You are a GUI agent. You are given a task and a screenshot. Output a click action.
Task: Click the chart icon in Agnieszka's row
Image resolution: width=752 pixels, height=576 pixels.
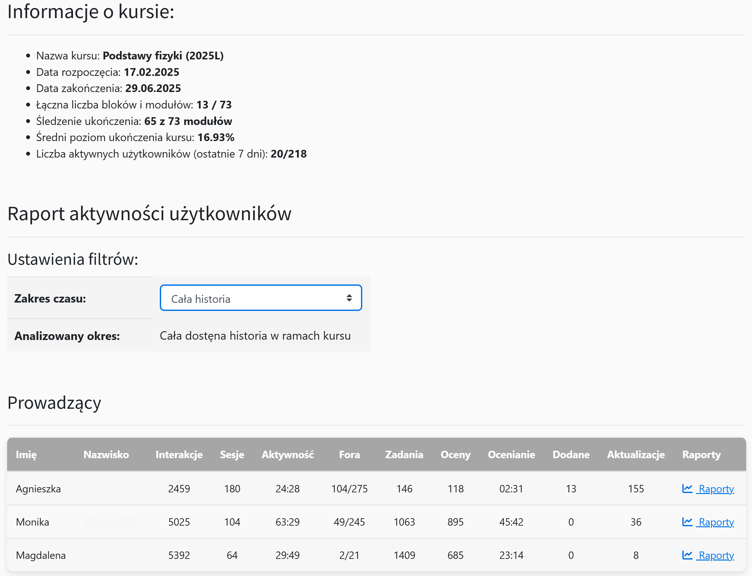pyautogui.click(x=687, y=489)
